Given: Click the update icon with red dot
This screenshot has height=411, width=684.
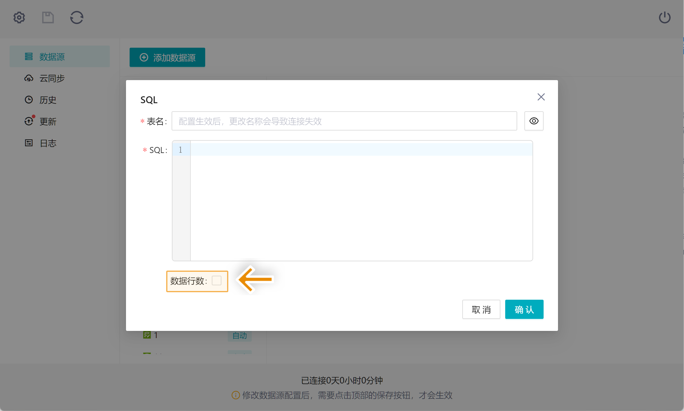Looking at the screenshot, I should coord(29,121).
